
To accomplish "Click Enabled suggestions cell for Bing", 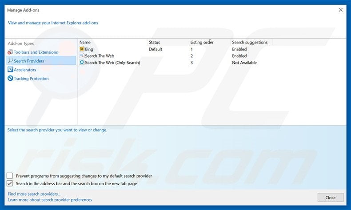I will 239,49.
